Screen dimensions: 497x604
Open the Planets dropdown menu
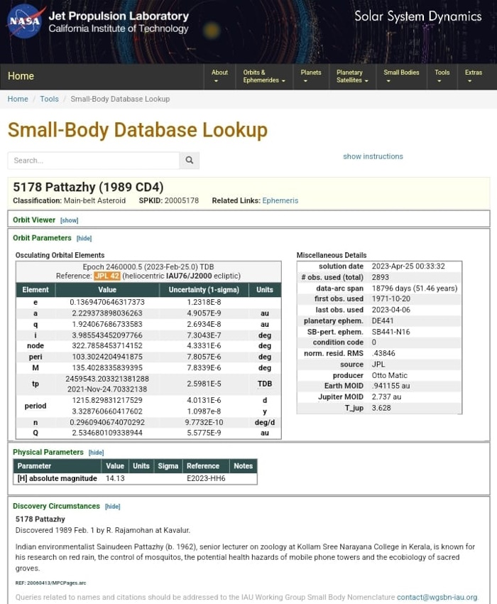click(310, 76)
